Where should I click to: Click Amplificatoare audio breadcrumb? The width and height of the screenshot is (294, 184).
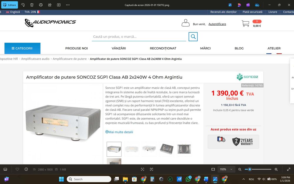tap(35, 59)
